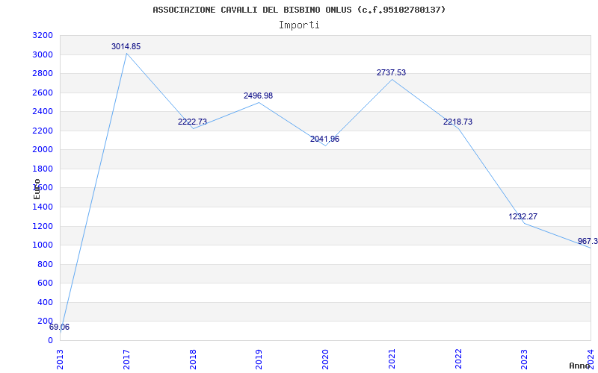Image resolution: width=598 pixels, height=373 pixels.
Task: Click the 1000 y-axis tick label
Action: tap(43, 245)
